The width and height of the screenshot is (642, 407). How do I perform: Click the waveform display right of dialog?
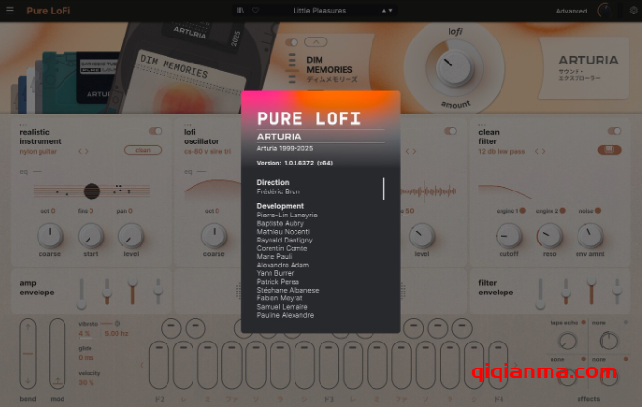tap(428, 191)
